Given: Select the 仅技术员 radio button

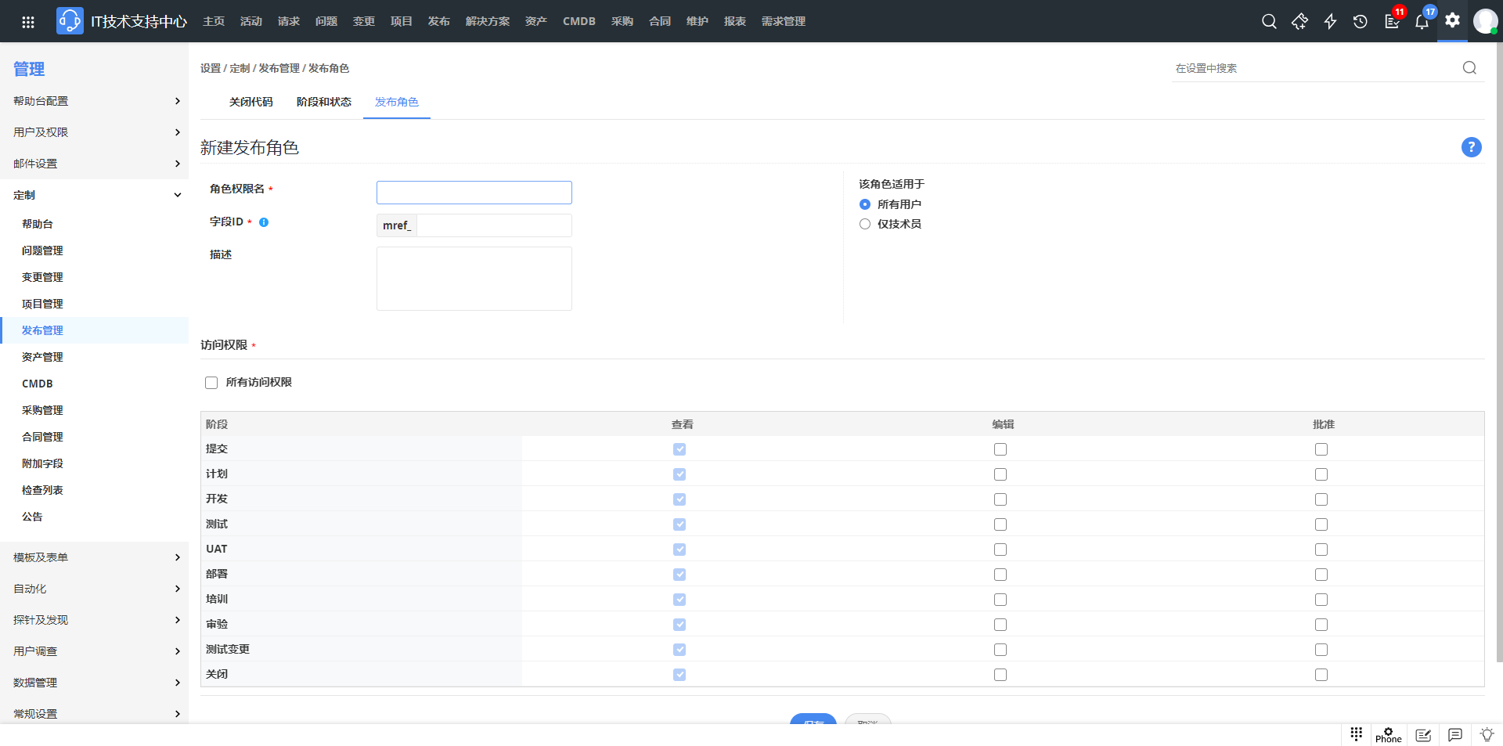Looking at the screenshot, I should (865, 224).
